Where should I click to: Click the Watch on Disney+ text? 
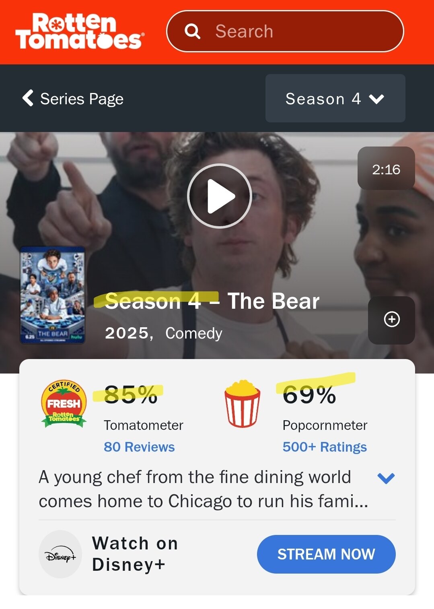coord(135,554)
